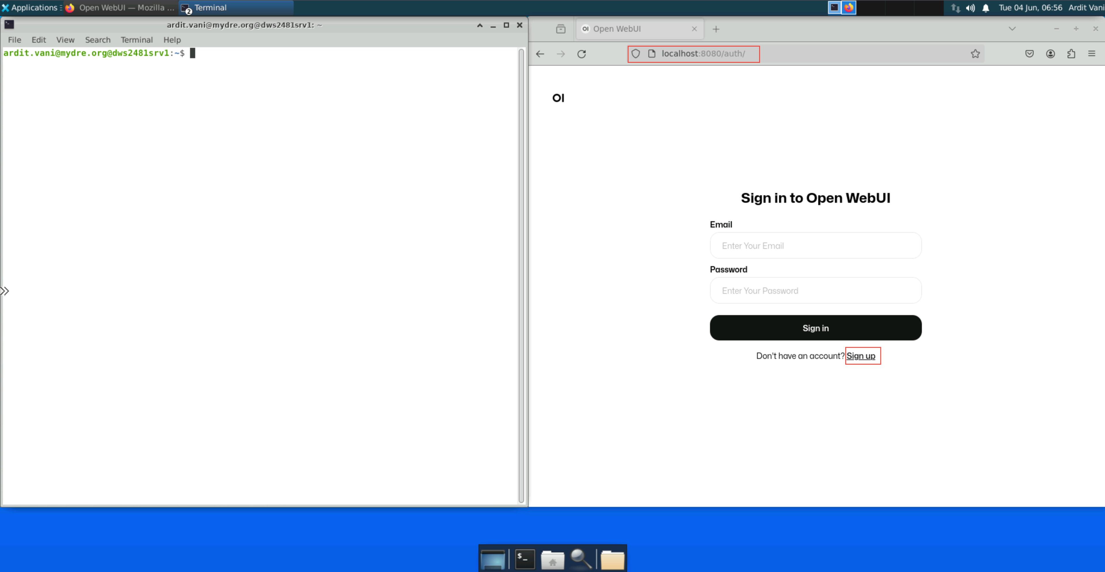Expand the list all tabs chevron
The width and height of the screenshot is (1105, 572).
1012,29
